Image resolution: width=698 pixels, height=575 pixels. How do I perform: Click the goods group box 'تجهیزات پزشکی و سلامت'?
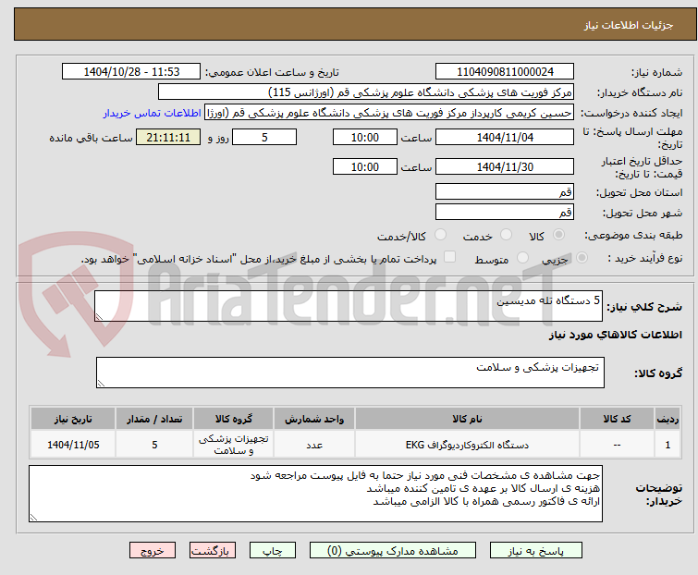pyautogui.click(x=350, y=373)
